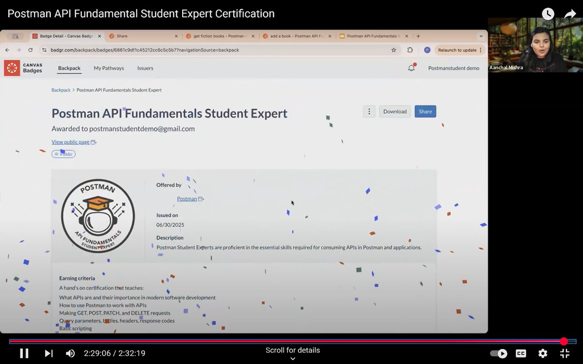Open the Postman issuer link
The image size is (583, 364).
(x=190, y=199)
